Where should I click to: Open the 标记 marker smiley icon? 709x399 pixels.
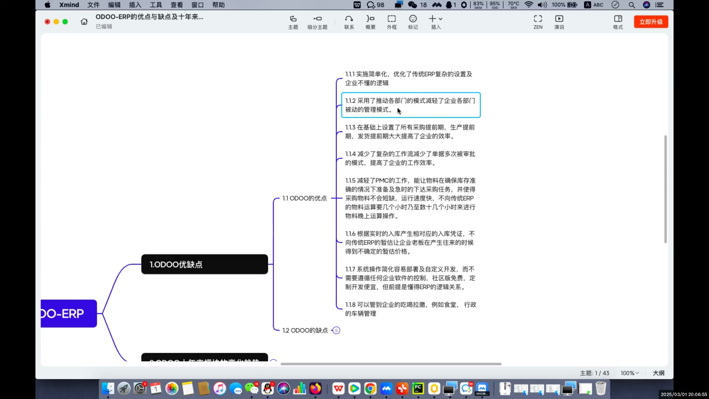413,22
